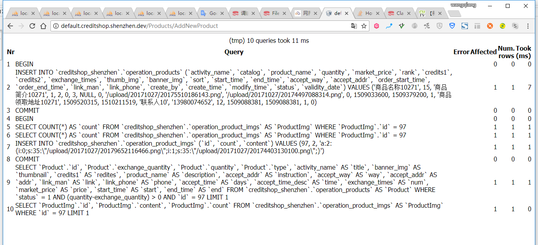Open the gray layout grid extension icon
This screenshot has width=538, height=245.
click(x=477, y=26)
